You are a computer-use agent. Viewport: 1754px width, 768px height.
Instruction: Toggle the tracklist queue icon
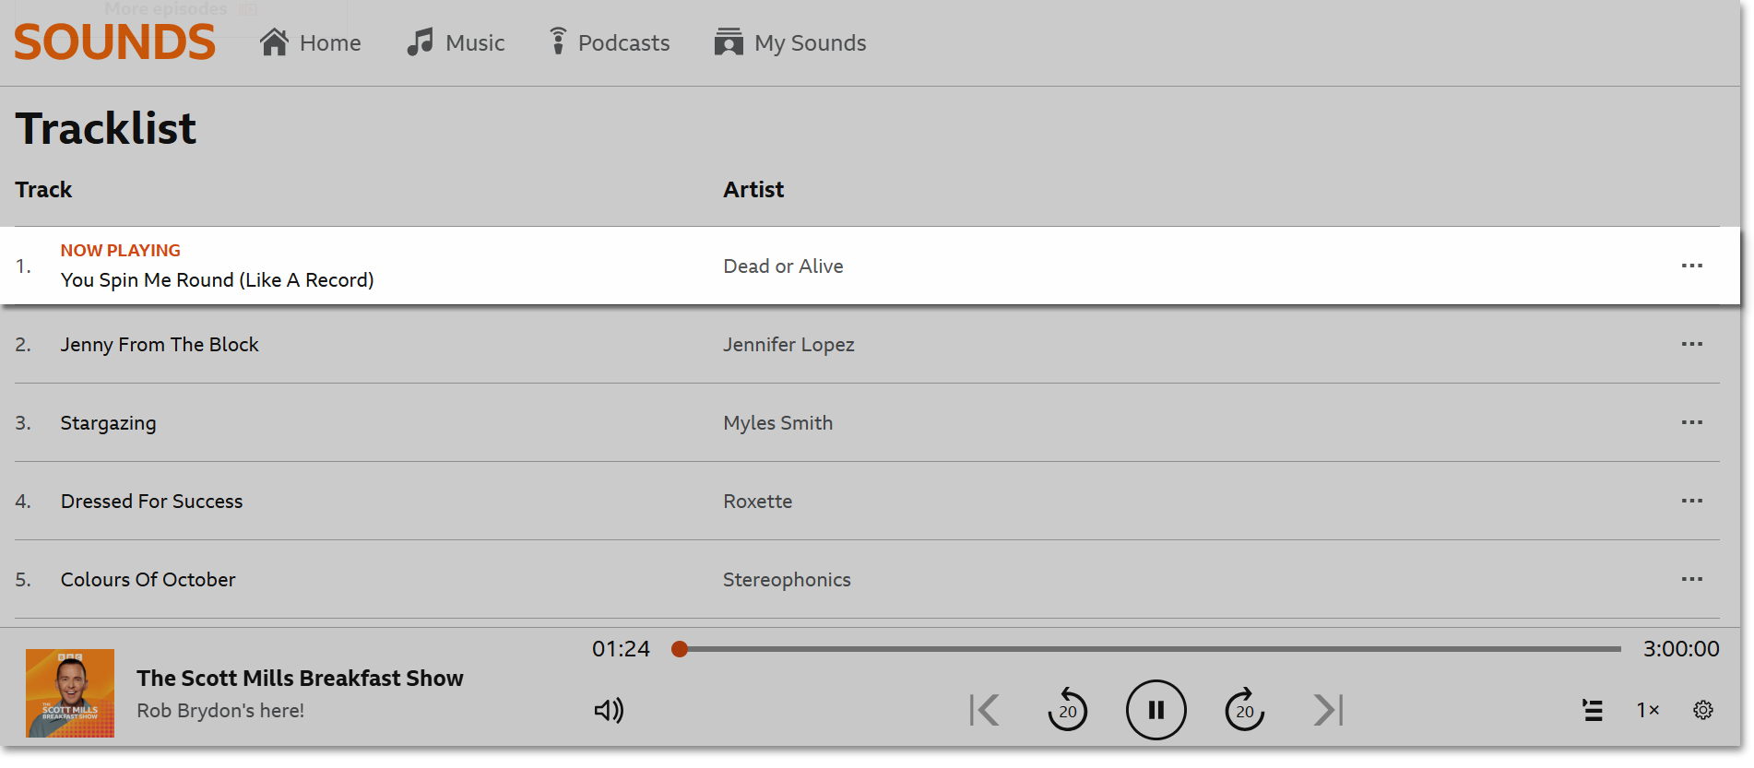tap(1592, 710)
